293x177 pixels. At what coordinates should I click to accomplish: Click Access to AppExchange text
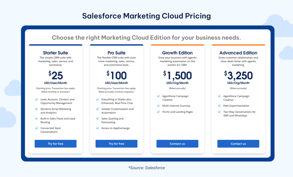[116, 128]
